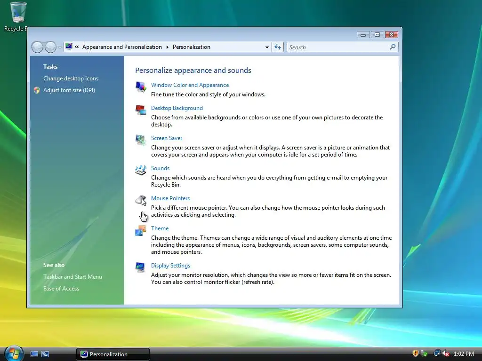Open Window Color and Appearance link
This screenshot has height=361, width=482.
(x=190, y=85)
